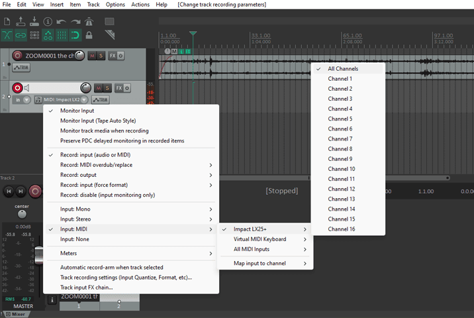Toggle record arm on track 2

(17, 88)
